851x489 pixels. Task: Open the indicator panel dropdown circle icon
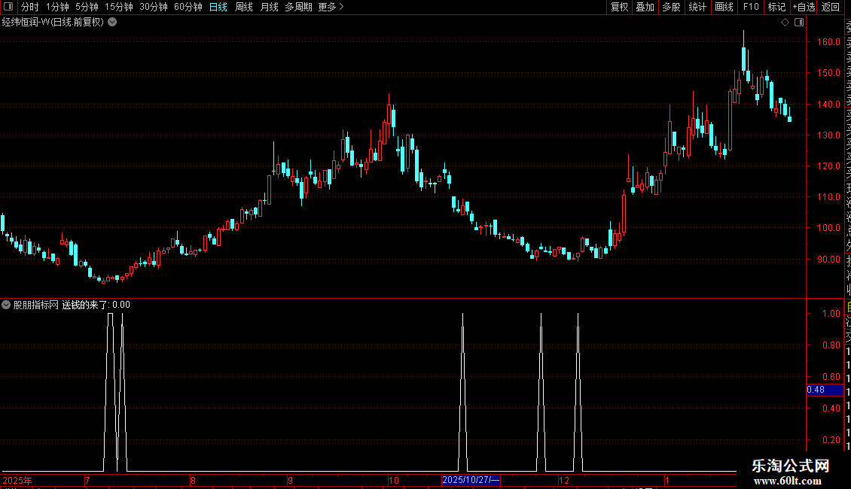tap(6, 305)
